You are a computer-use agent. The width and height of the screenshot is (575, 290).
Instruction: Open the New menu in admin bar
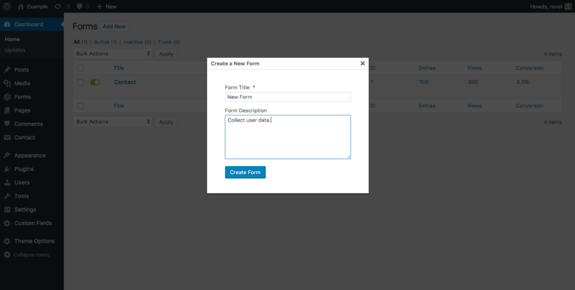(x=107, y=6)
